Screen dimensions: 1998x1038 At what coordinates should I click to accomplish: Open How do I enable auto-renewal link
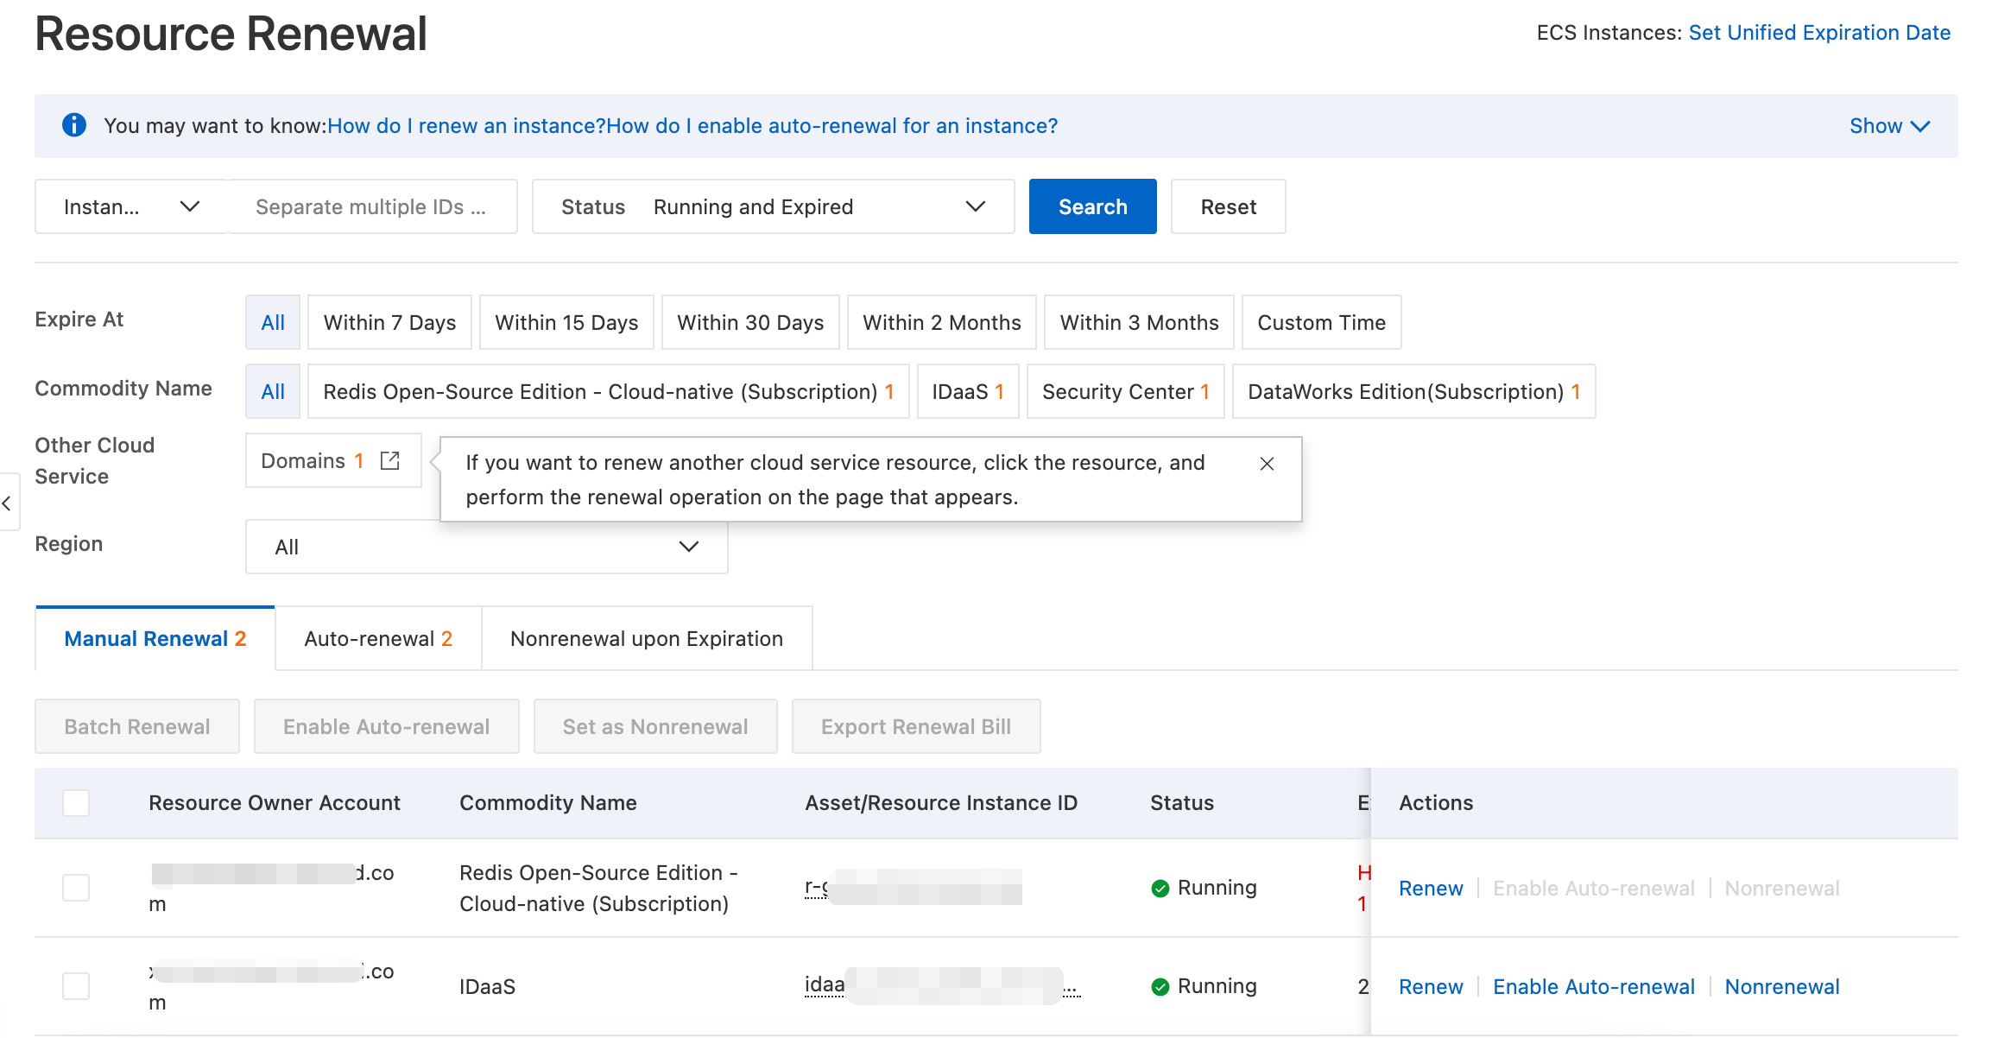pos(832,126)
